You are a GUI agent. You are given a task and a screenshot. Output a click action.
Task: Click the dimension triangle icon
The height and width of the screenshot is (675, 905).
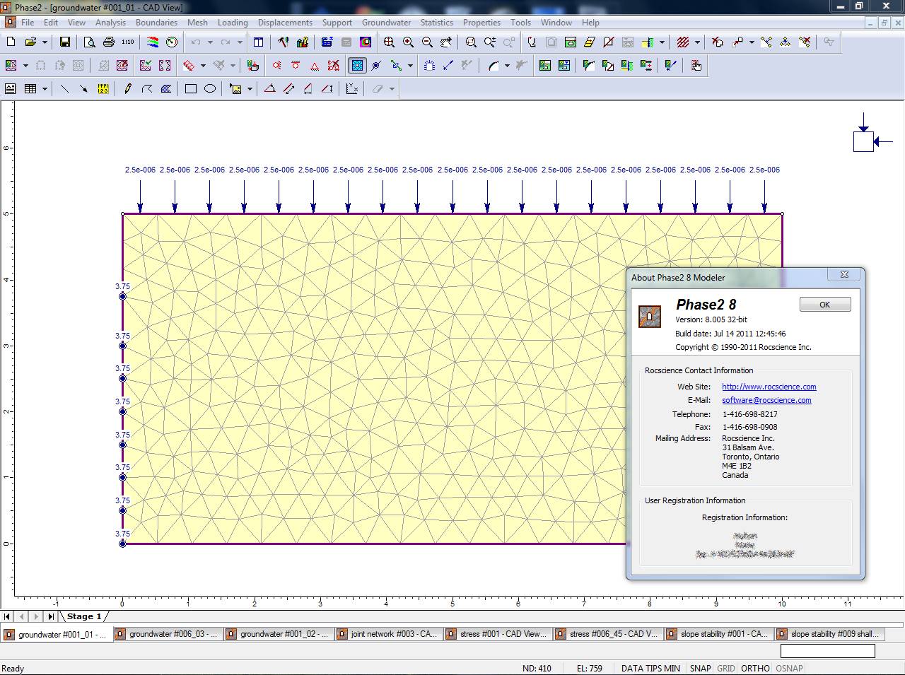coord(269,89)
